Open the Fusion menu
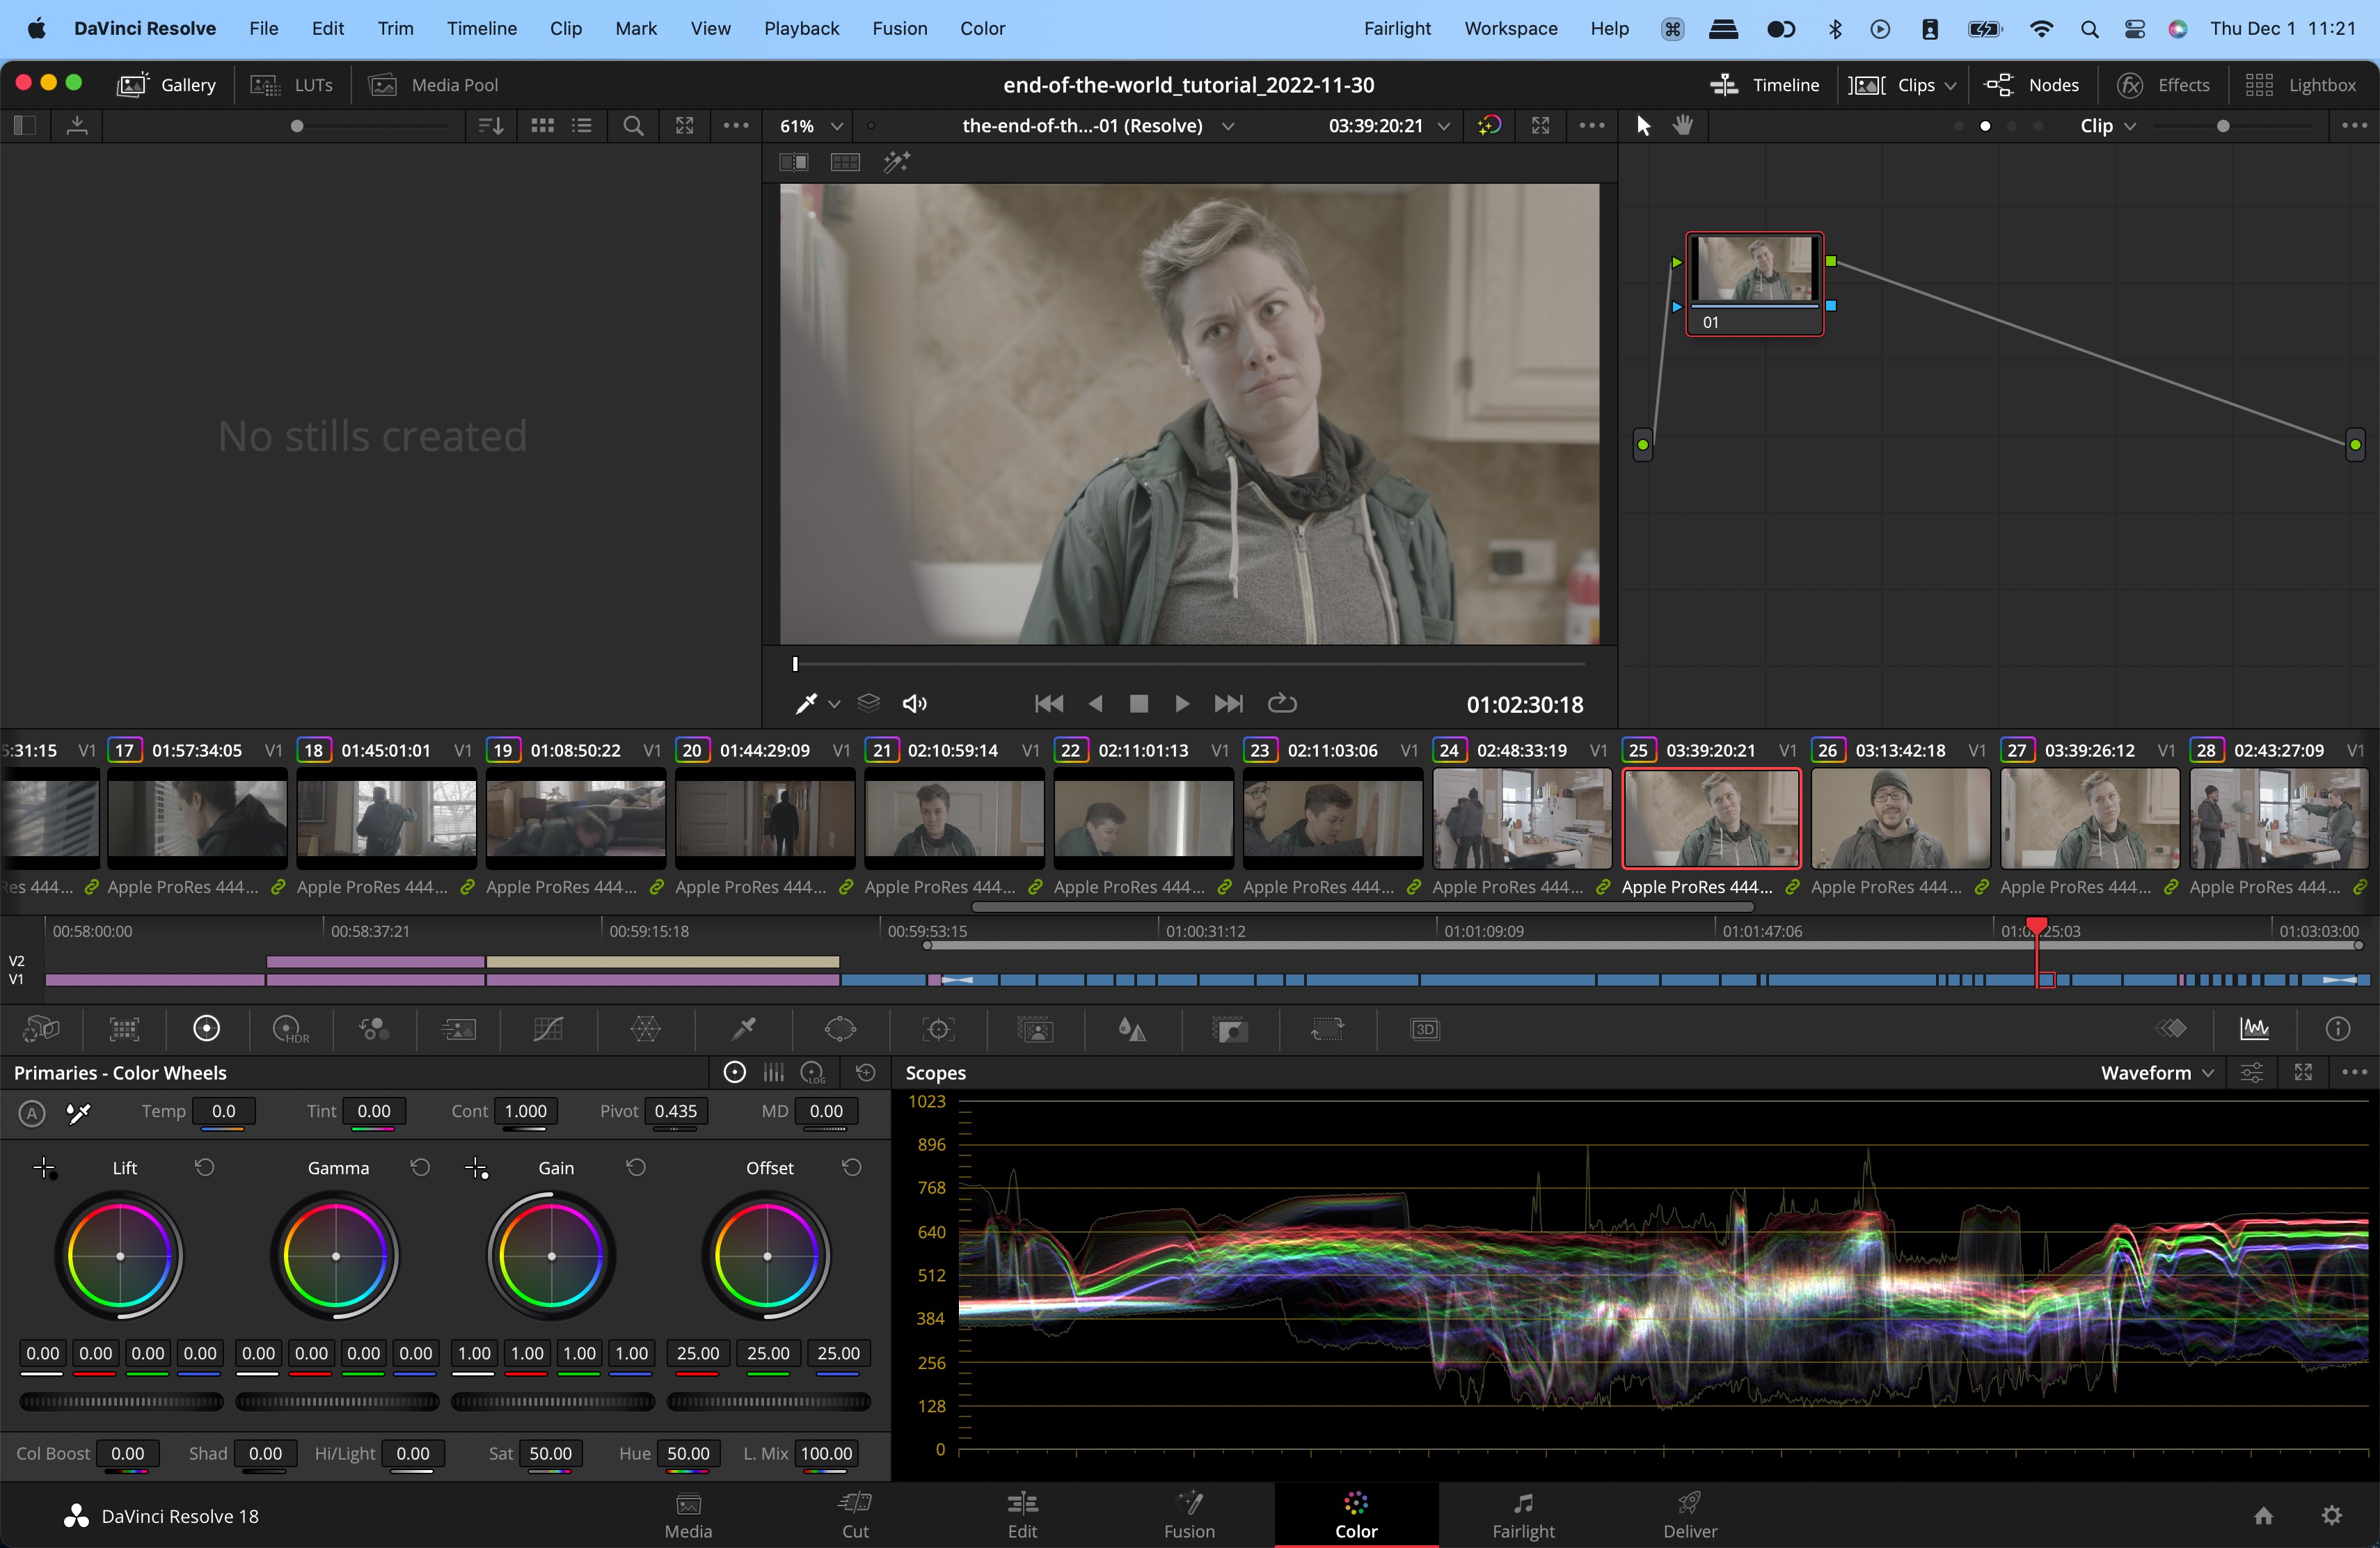 pyautogui.click(x=899, y=28)
